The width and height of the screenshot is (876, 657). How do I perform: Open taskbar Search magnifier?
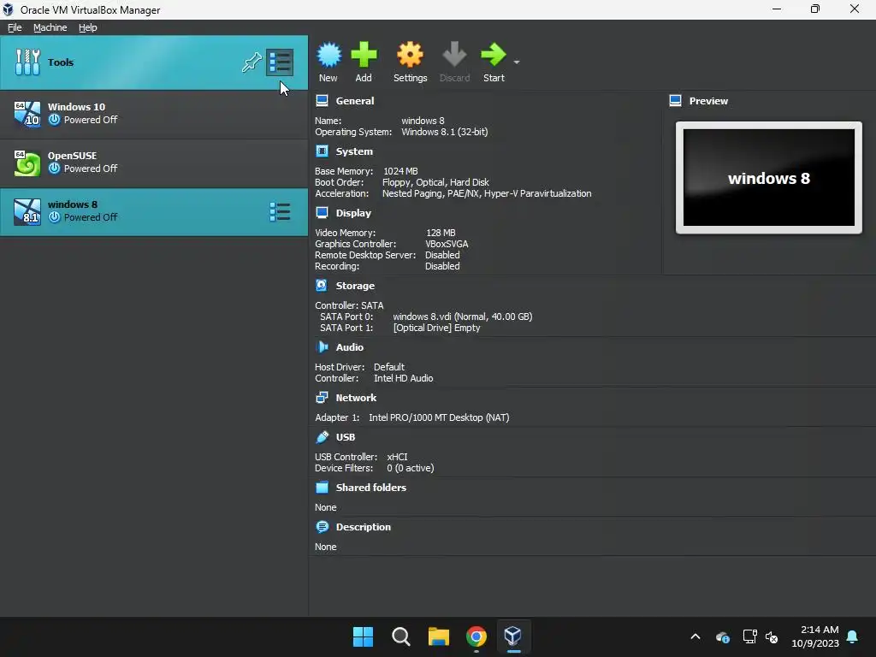pyautogui.click(x=400, y=636)
